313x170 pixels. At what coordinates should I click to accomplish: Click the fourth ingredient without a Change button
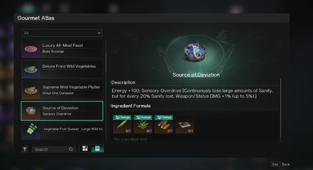(x=185, y=124)
